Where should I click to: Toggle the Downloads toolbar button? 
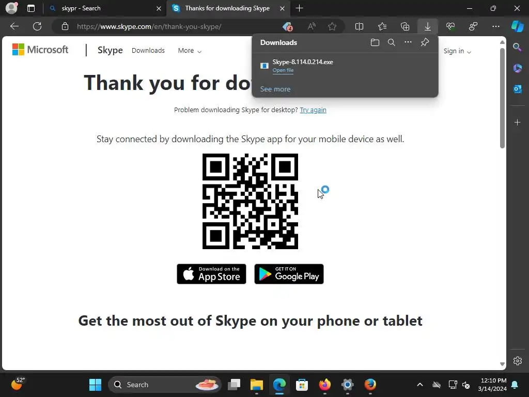click(x=427, y=26)
